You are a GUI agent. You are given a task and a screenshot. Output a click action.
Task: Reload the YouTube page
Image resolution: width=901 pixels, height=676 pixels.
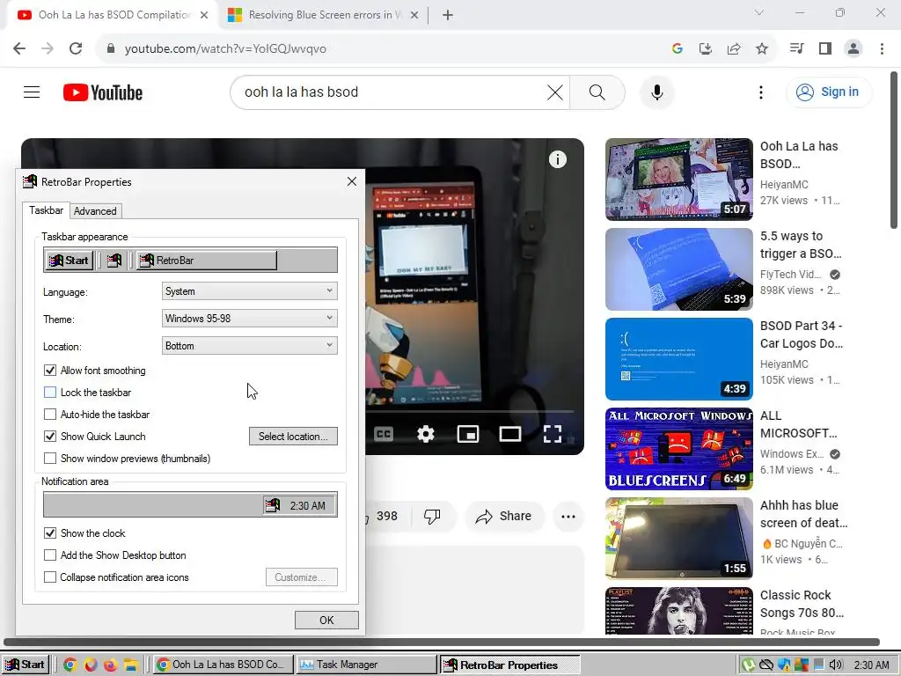[x=76, y=48]
